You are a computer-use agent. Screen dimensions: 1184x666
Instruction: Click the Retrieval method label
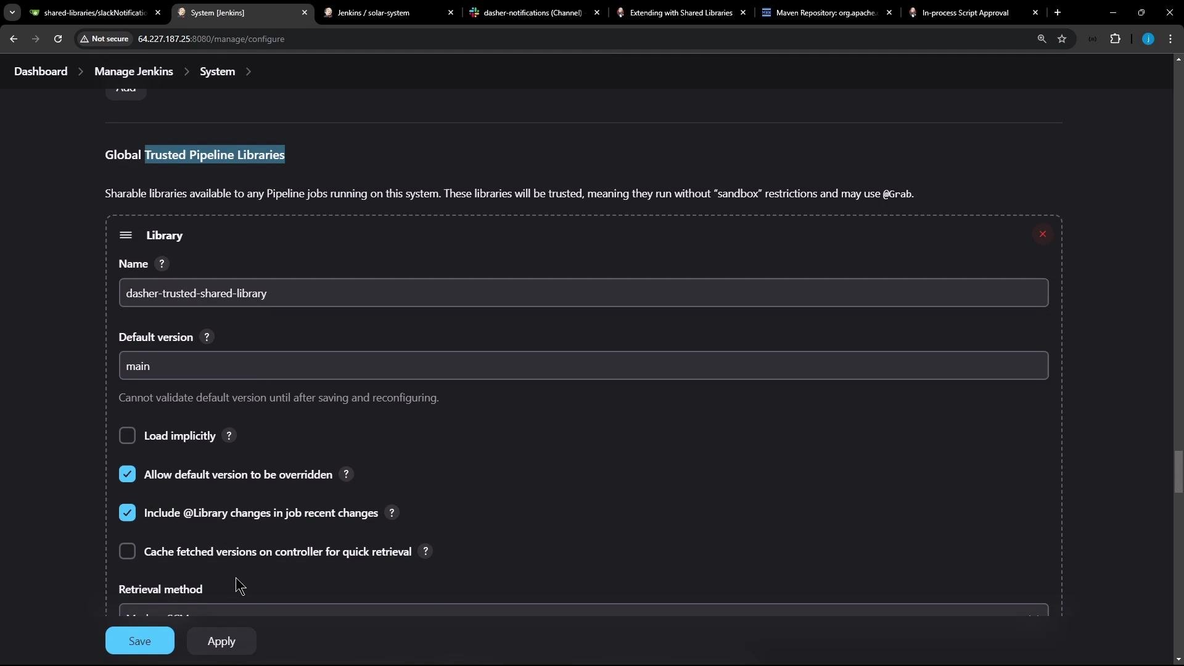pos(160,590)
